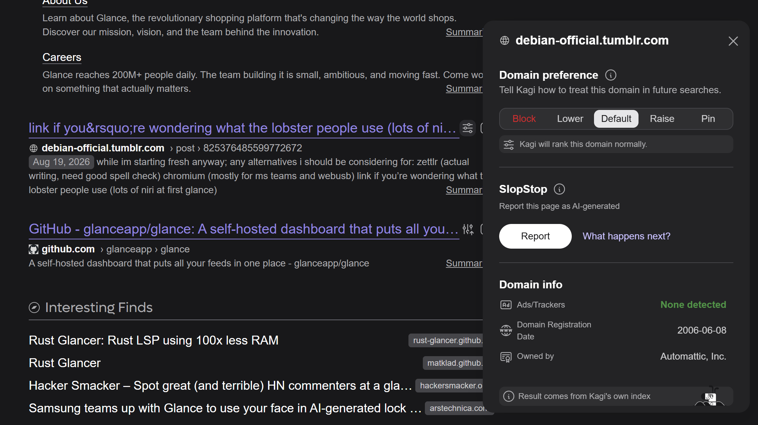Click 'None detected' Ads/Trackers value

coord(693,305)
